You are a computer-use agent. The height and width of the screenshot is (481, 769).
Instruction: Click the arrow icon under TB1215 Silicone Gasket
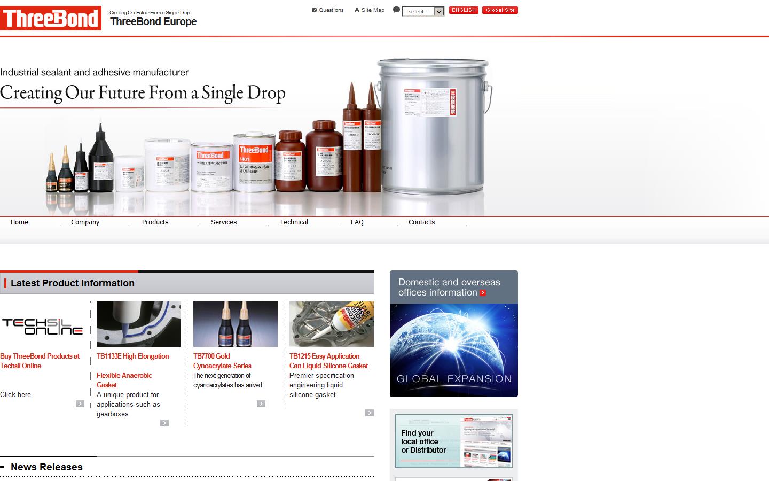click(370, 413)
